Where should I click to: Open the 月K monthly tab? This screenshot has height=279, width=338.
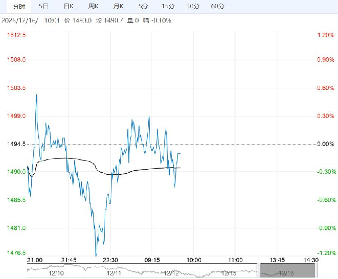click(118, 7)
